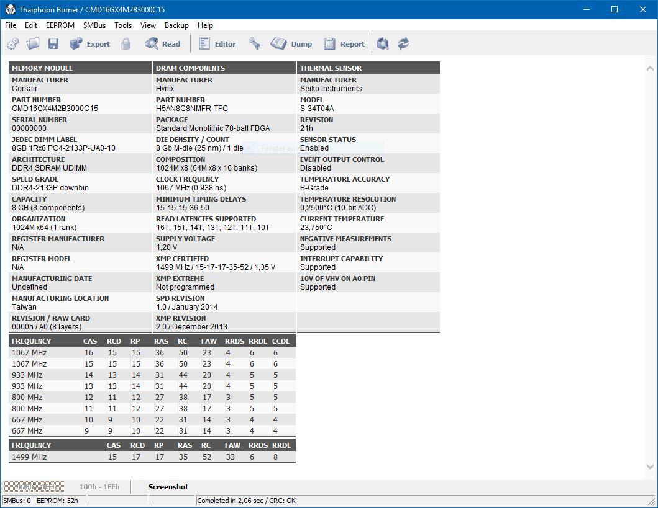Click the 0,2500°C (10-bit ADC) value
The width and height of the screenshot is (658, 508).
click(338, 208)
